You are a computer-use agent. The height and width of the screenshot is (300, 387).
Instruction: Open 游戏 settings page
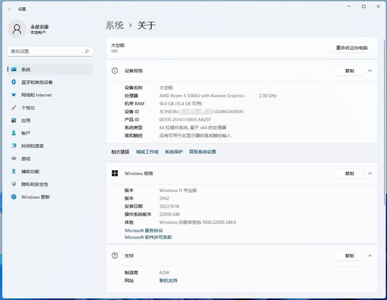[50, 158]
